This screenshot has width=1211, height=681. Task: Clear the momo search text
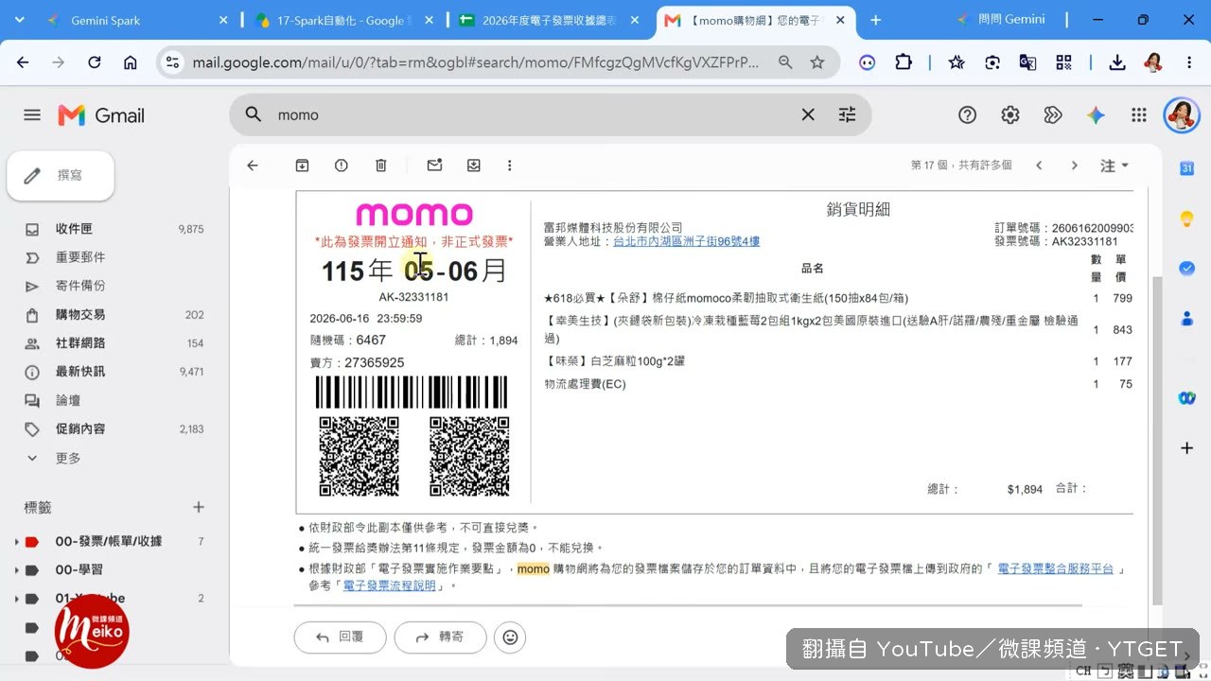pos(808,114)
